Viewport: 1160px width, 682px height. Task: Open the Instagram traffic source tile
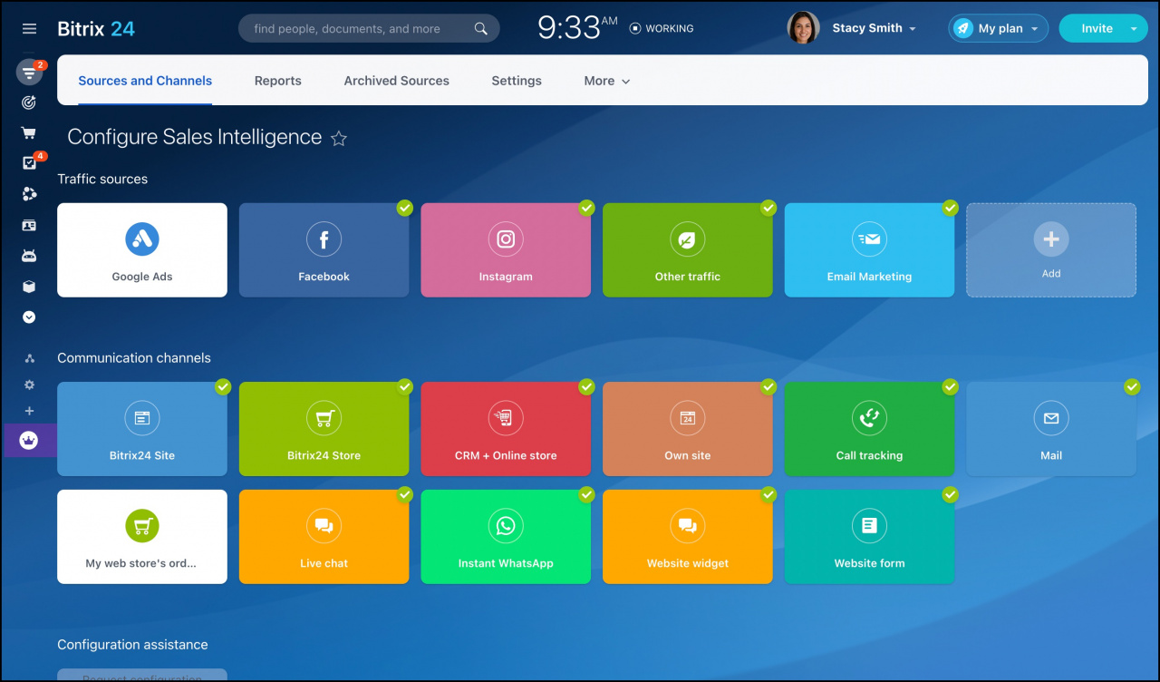point(506,249)
